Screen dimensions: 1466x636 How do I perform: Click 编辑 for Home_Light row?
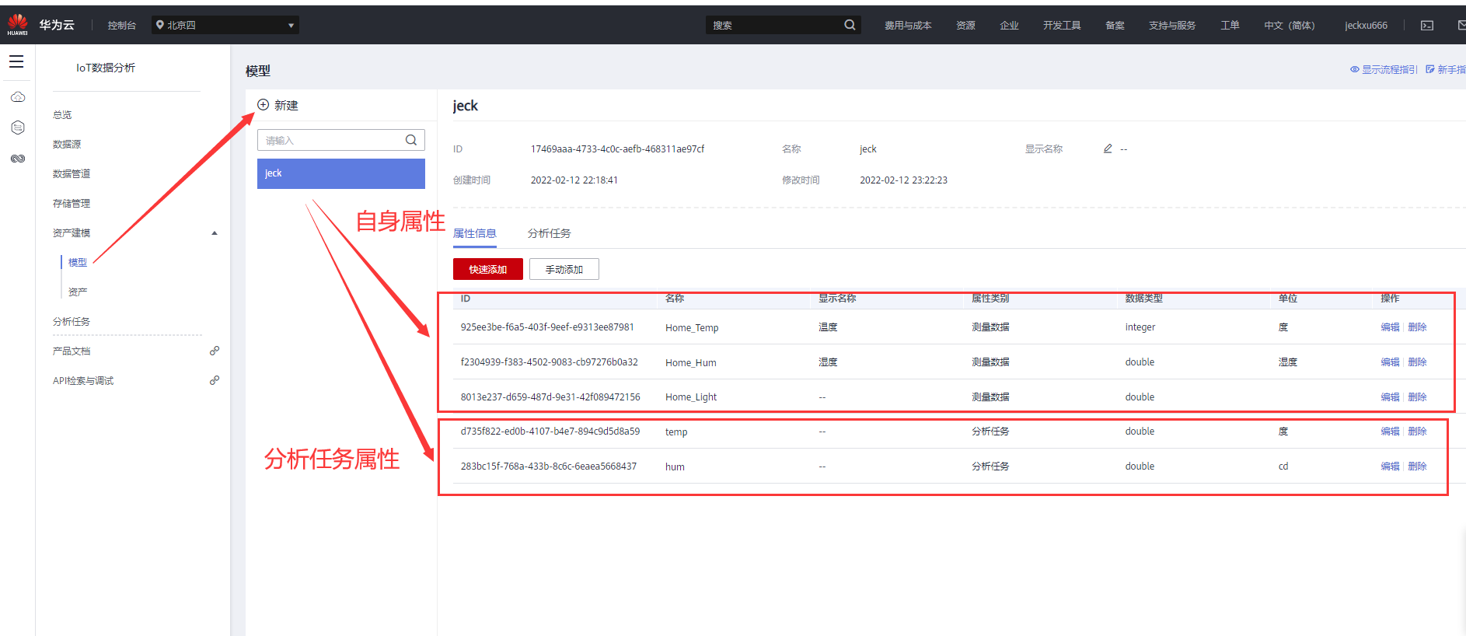[x=1390, y=397]
